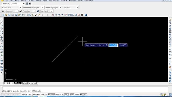The height and width of the screenshot is (97, 172).
Task: Click the Move tool
Action: point(170,35)
